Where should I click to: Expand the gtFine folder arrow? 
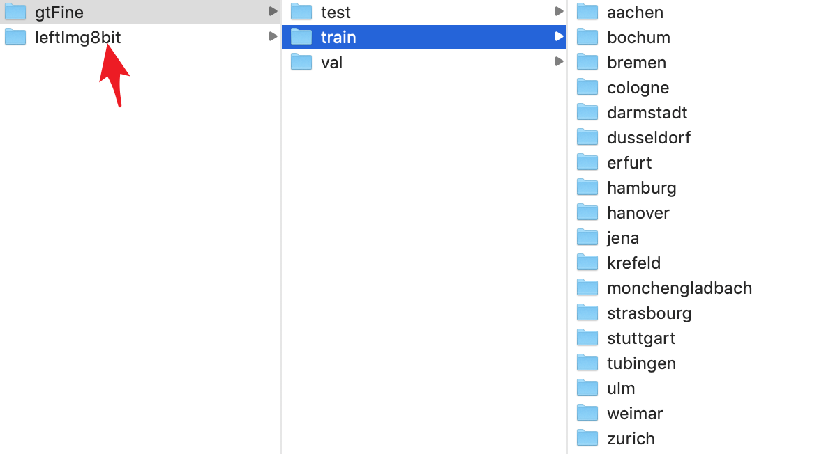pos(273,11)
